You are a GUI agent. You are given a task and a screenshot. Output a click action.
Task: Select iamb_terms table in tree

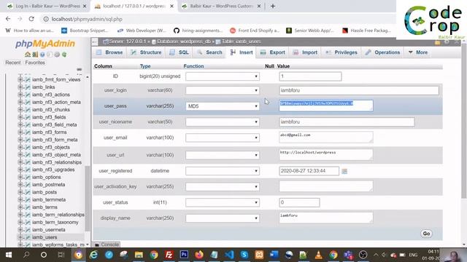point(45,207)
